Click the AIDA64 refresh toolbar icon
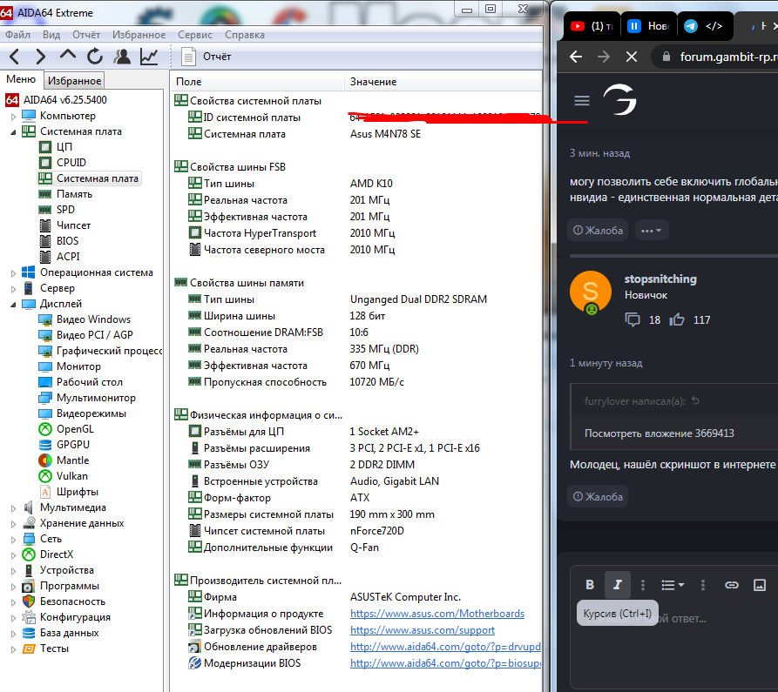778x692 pixels. coord(95,57)
